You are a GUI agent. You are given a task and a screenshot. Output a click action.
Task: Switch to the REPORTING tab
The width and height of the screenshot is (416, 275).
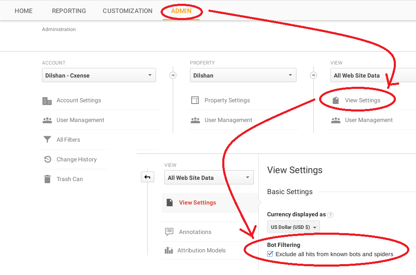[x=69, y=11]
